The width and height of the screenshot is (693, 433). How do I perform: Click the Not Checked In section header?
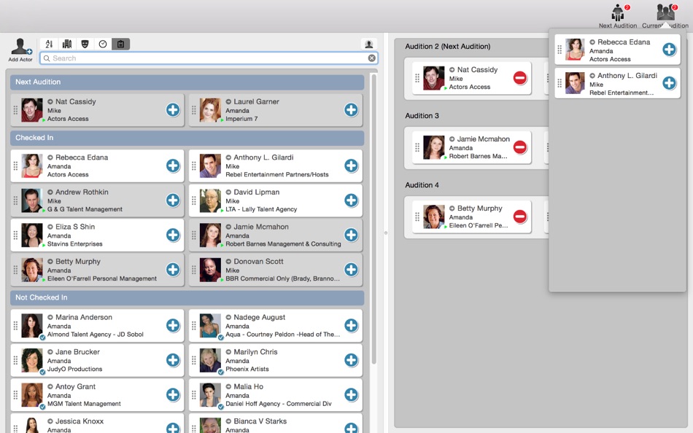click(x=187, y=298)
